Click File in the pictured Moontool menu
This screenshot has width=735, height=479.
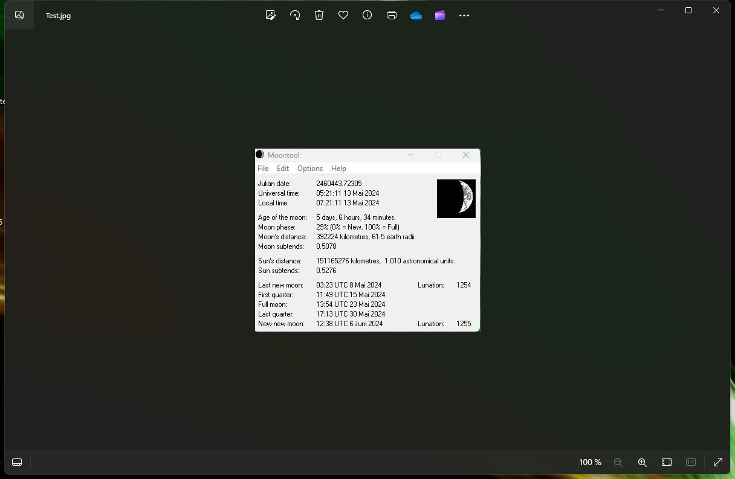[x=263, y=169]
